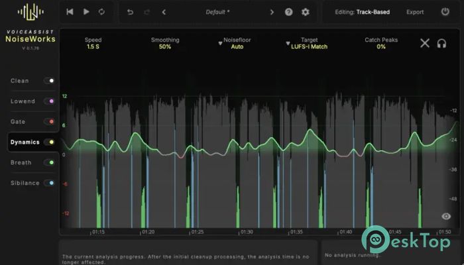Adjust the Catch Peaks 0% value
The image size is (464, 265).
381,47
